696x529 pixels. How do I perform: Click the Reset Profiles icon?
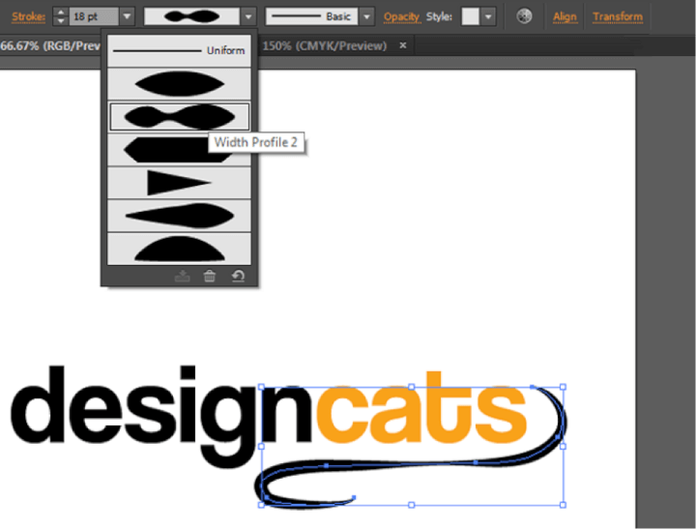coord(238,276)
